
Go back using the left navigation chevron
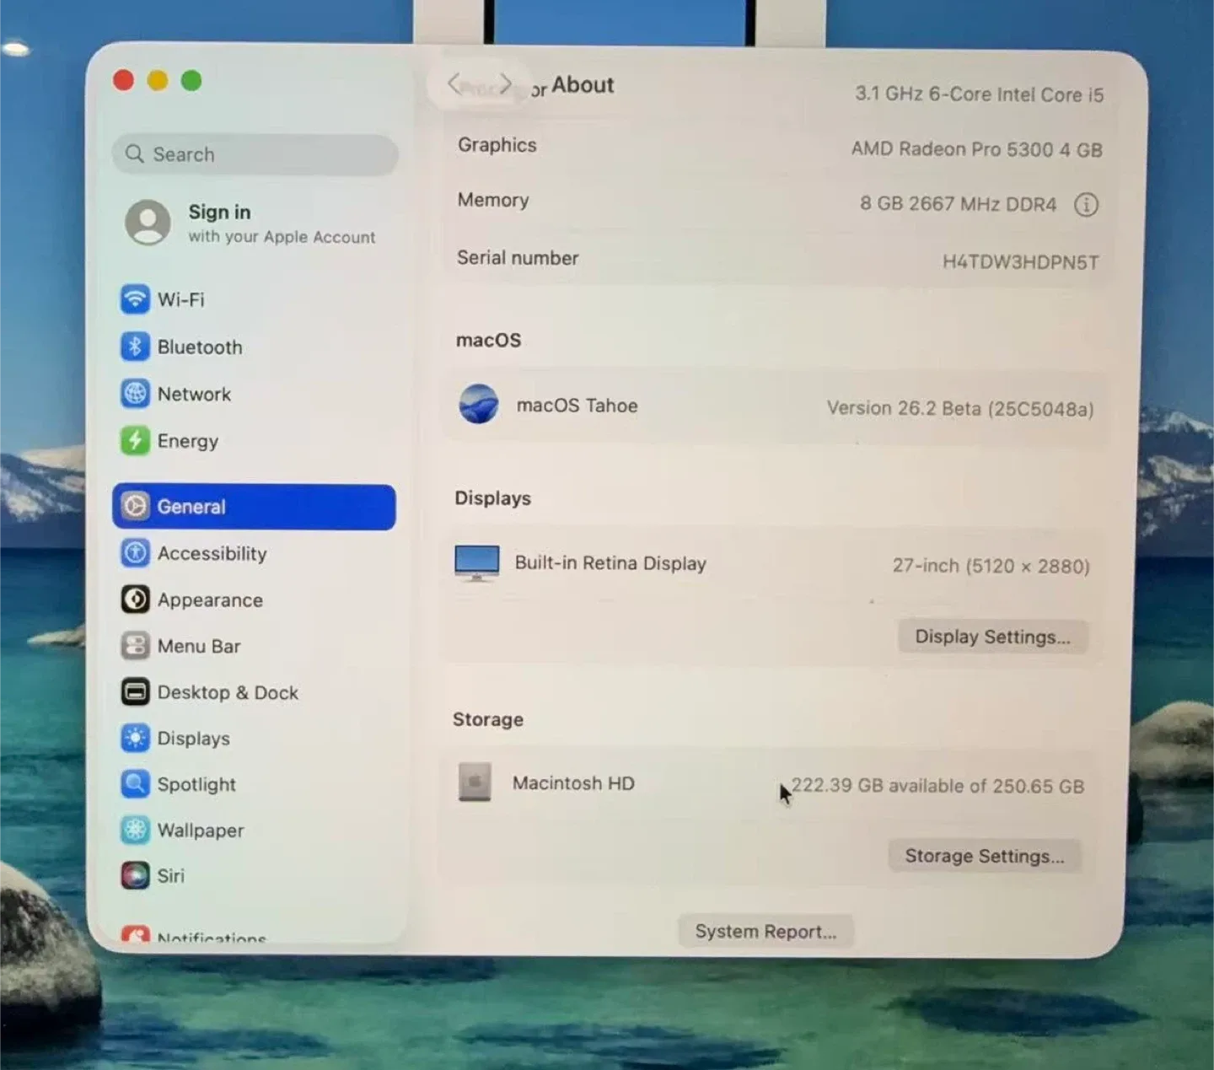(x=453, y=83)
